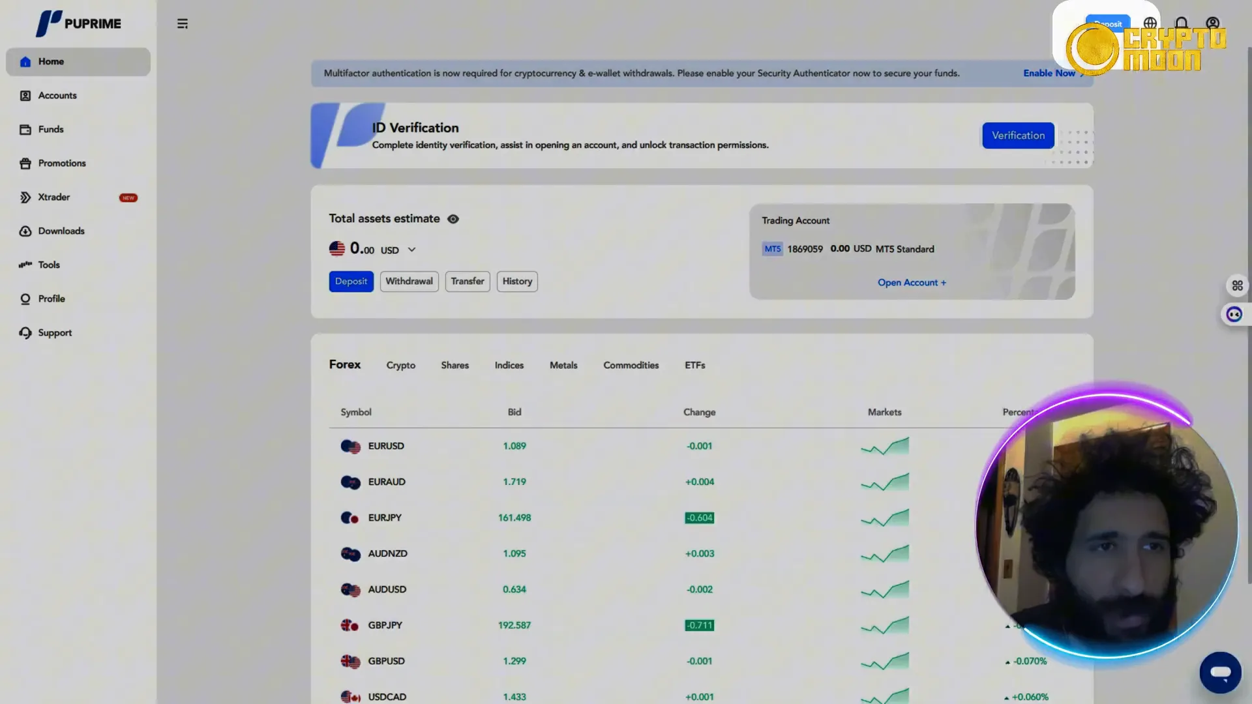
Task: Click the EURJPY flag icon
Action: coord(350,518)
